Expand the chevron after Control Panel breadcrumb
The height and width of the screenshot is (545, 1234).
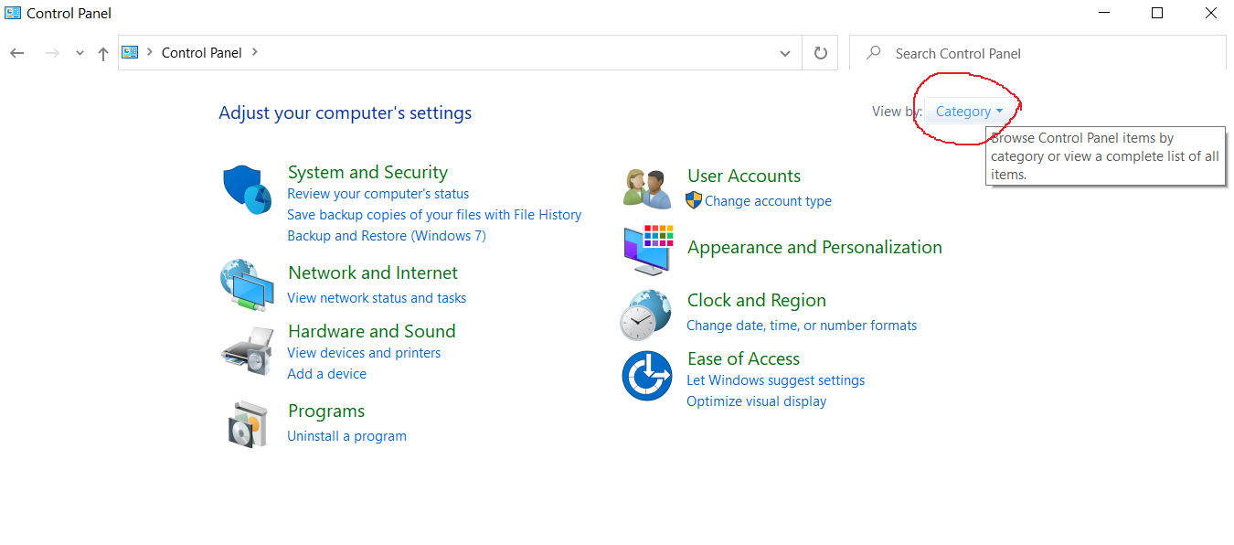point(255,52)
